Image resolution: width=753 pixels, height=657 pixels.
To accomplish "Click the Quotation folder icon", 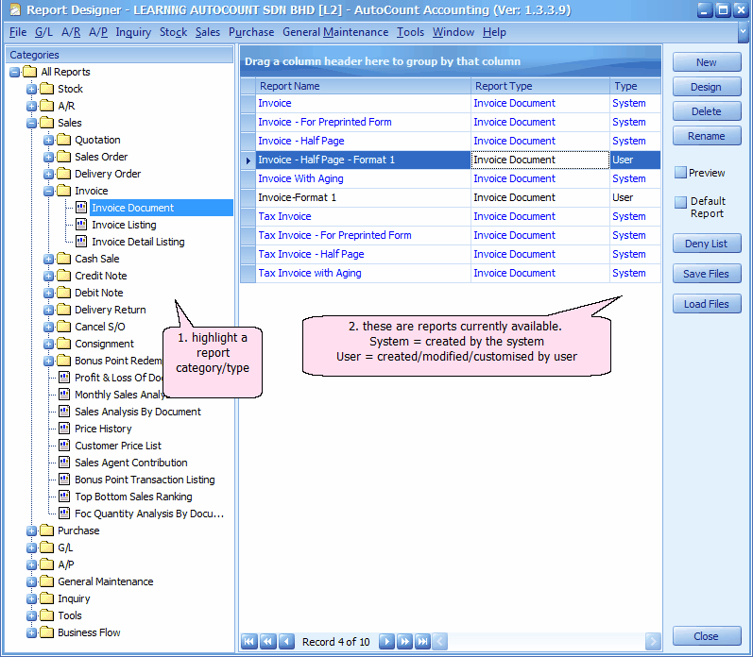I will [x=64, y=140].
